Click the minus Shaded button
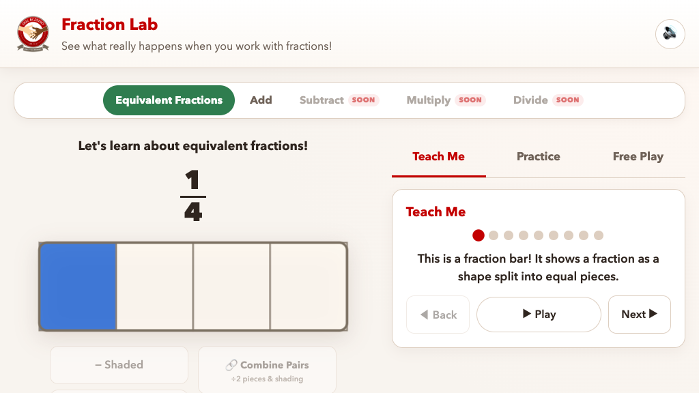The image size is (699, 393). (x=119, y=365)
